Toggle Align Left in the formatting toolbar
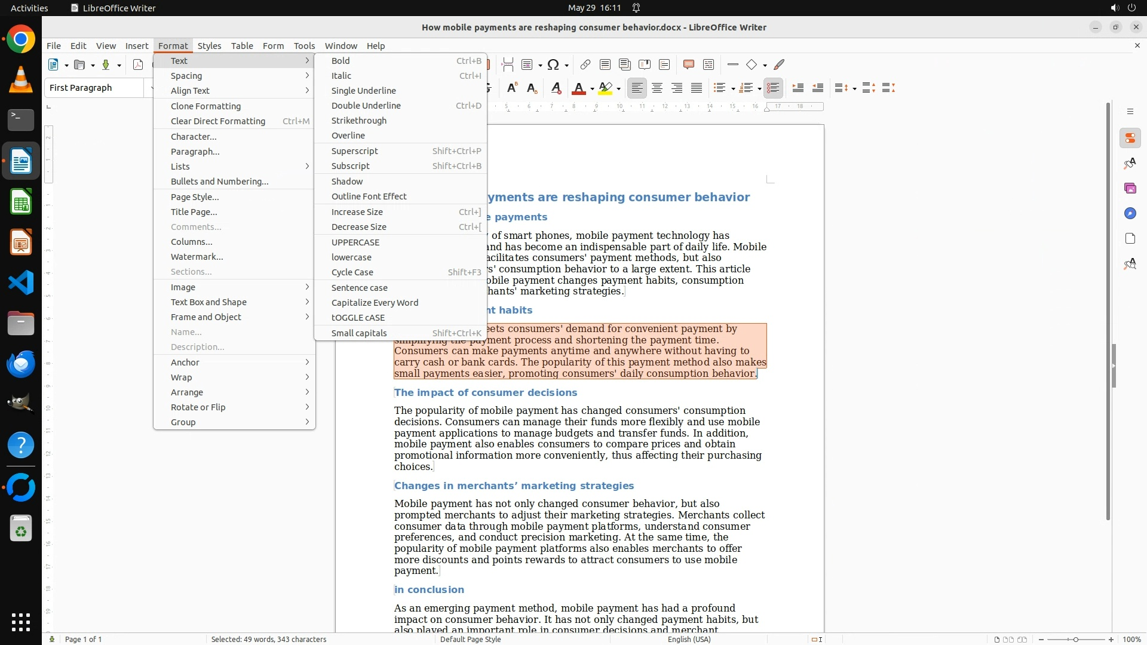This screenshot has height=645, width=1147. (x=637, y=88)
